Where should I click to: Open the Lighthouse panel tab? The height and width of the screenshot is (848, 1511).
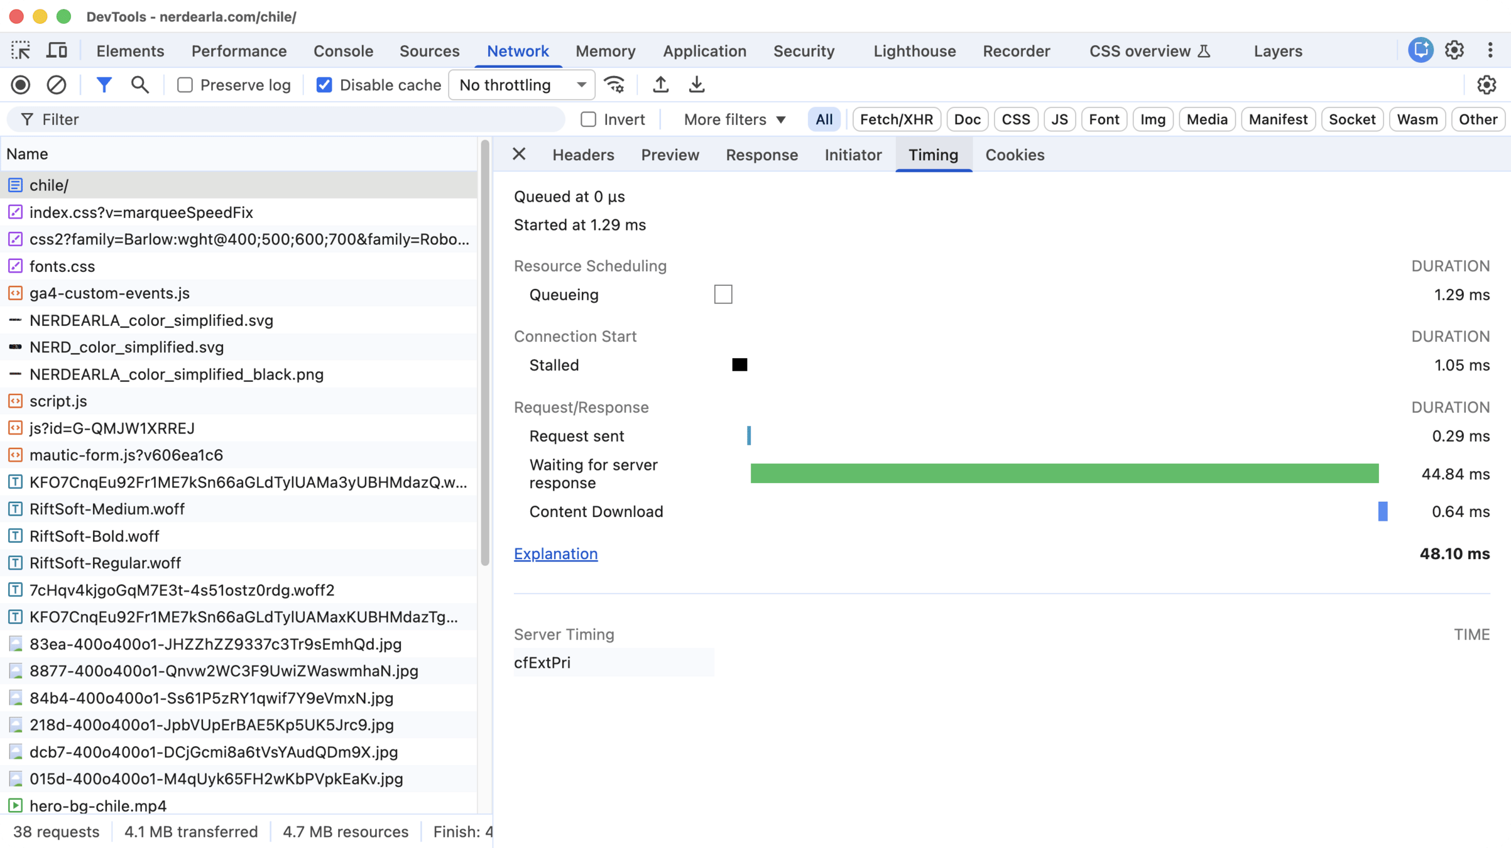point(914,51)
